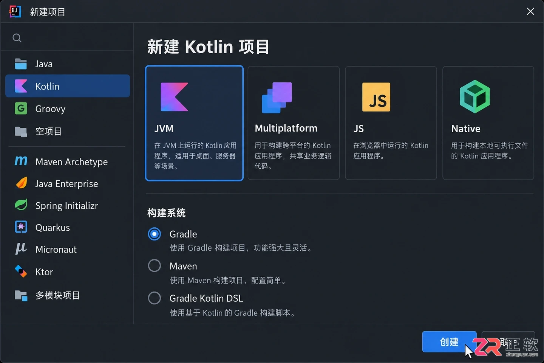The height and width of the screenshot is (363, 544).
Task: Click the yellow JS logo icon
Action: coord(376,97)
